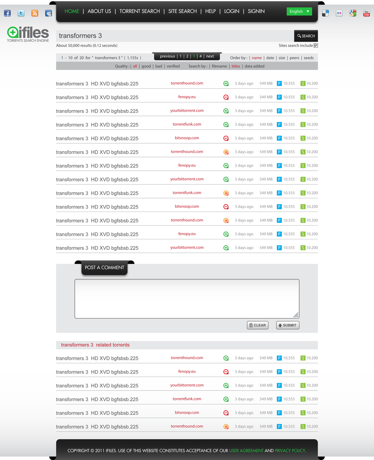Order results by size
The image size is (374, 460).
click(282, 58)
